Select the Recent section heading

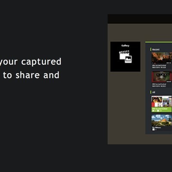(x=156, y=49)
